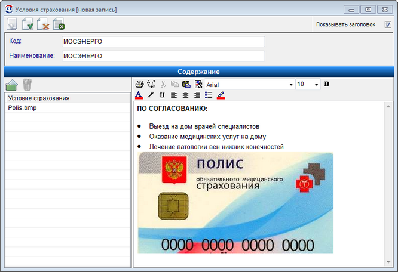Align text right
This screenshot has height=272, width=398.
[x=197, y=95]
